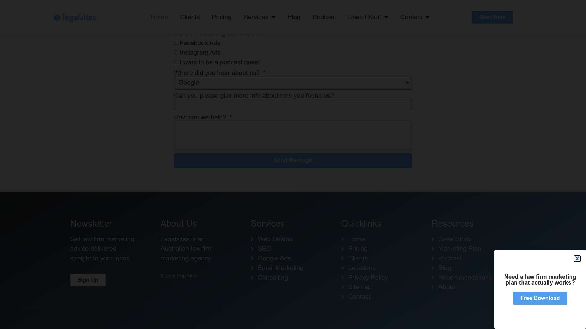
Task: Click the Sign Up newsletter button
Action: point(88,280)
